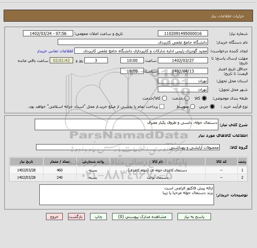Click the بازگشت back button

click(x=76, y=217)
